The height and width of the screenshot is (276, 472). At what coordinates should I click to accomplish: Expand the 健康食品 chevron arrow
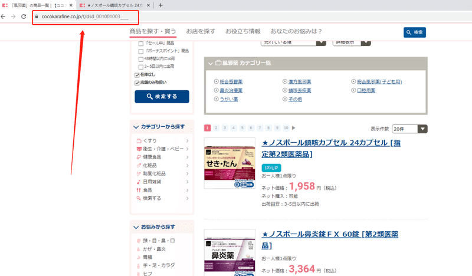pyautogui.click(x=187, y=157)
